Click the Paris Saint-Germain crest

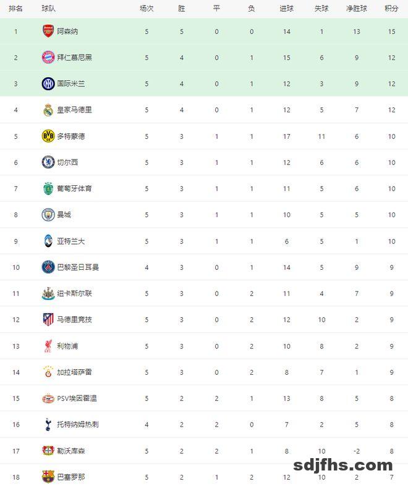tap(48, 267)
